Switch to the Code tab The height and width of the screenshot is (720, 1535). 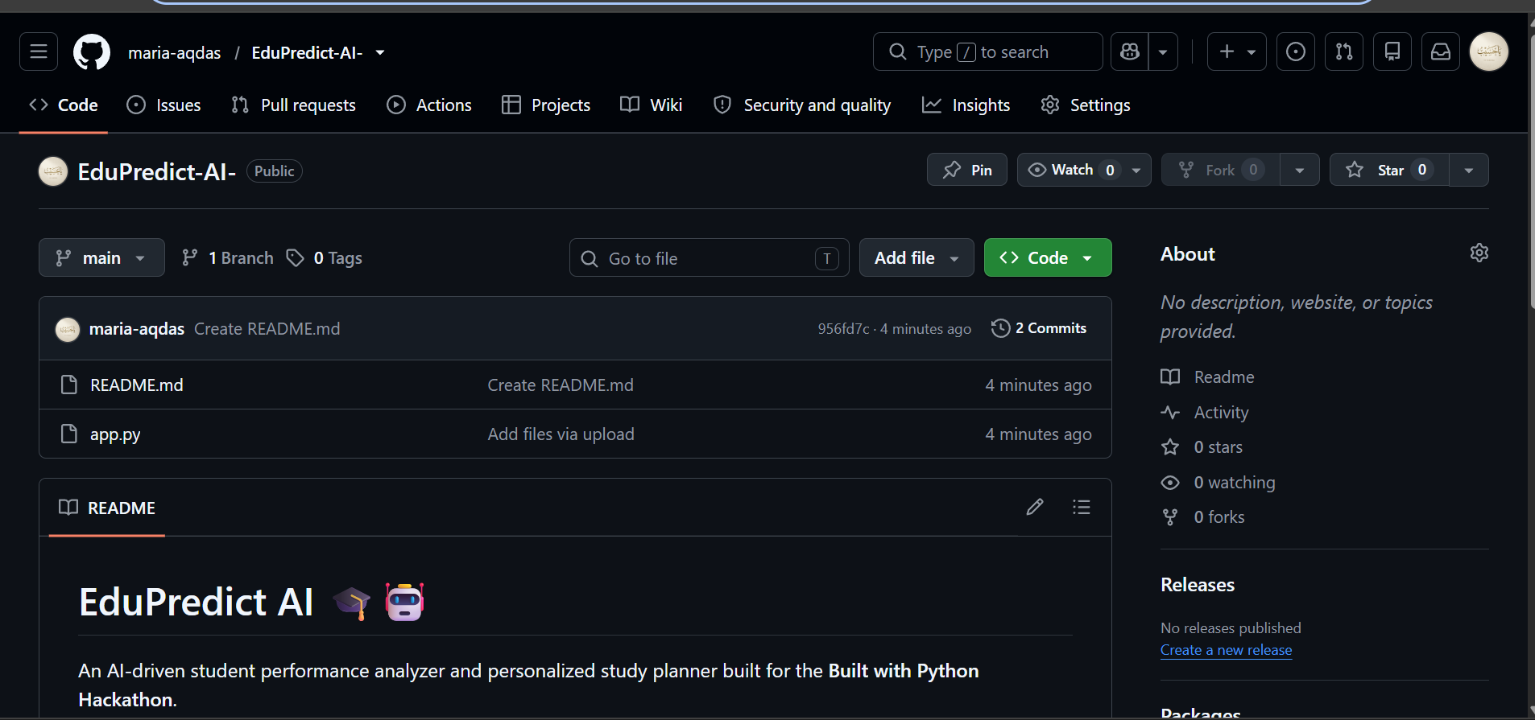[64, 105]
